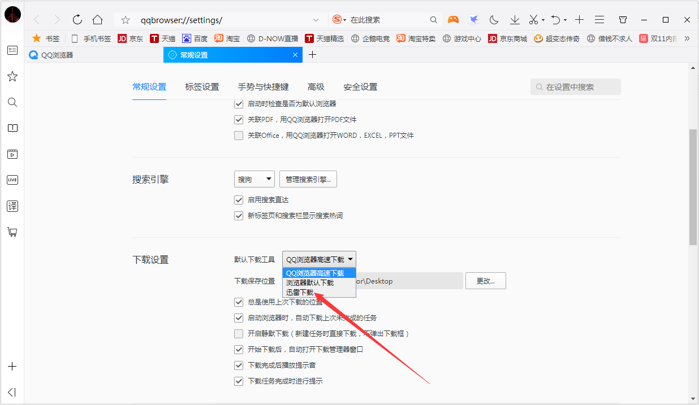Open the 搜狗 search engine dropdown
The width and height of the screenshot is (699, 405).
[x=254, y=178]
